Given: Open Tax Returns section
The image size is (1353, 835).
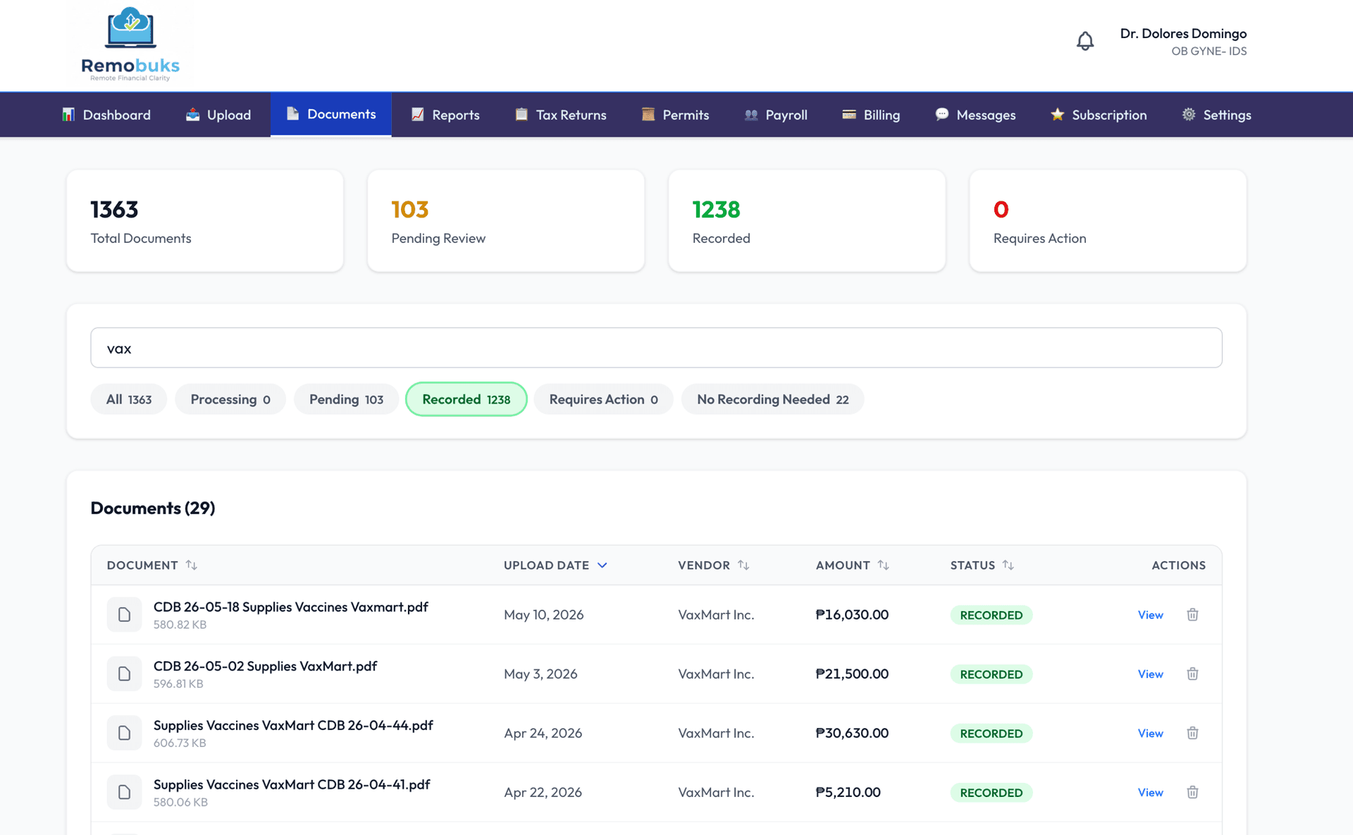Looking at the screenshot, I should coord(561,115).
